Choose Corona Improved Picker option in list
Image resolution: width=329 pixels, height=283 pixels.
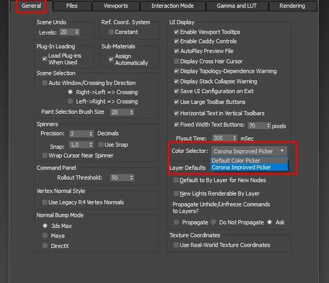(x=241, y=167)
